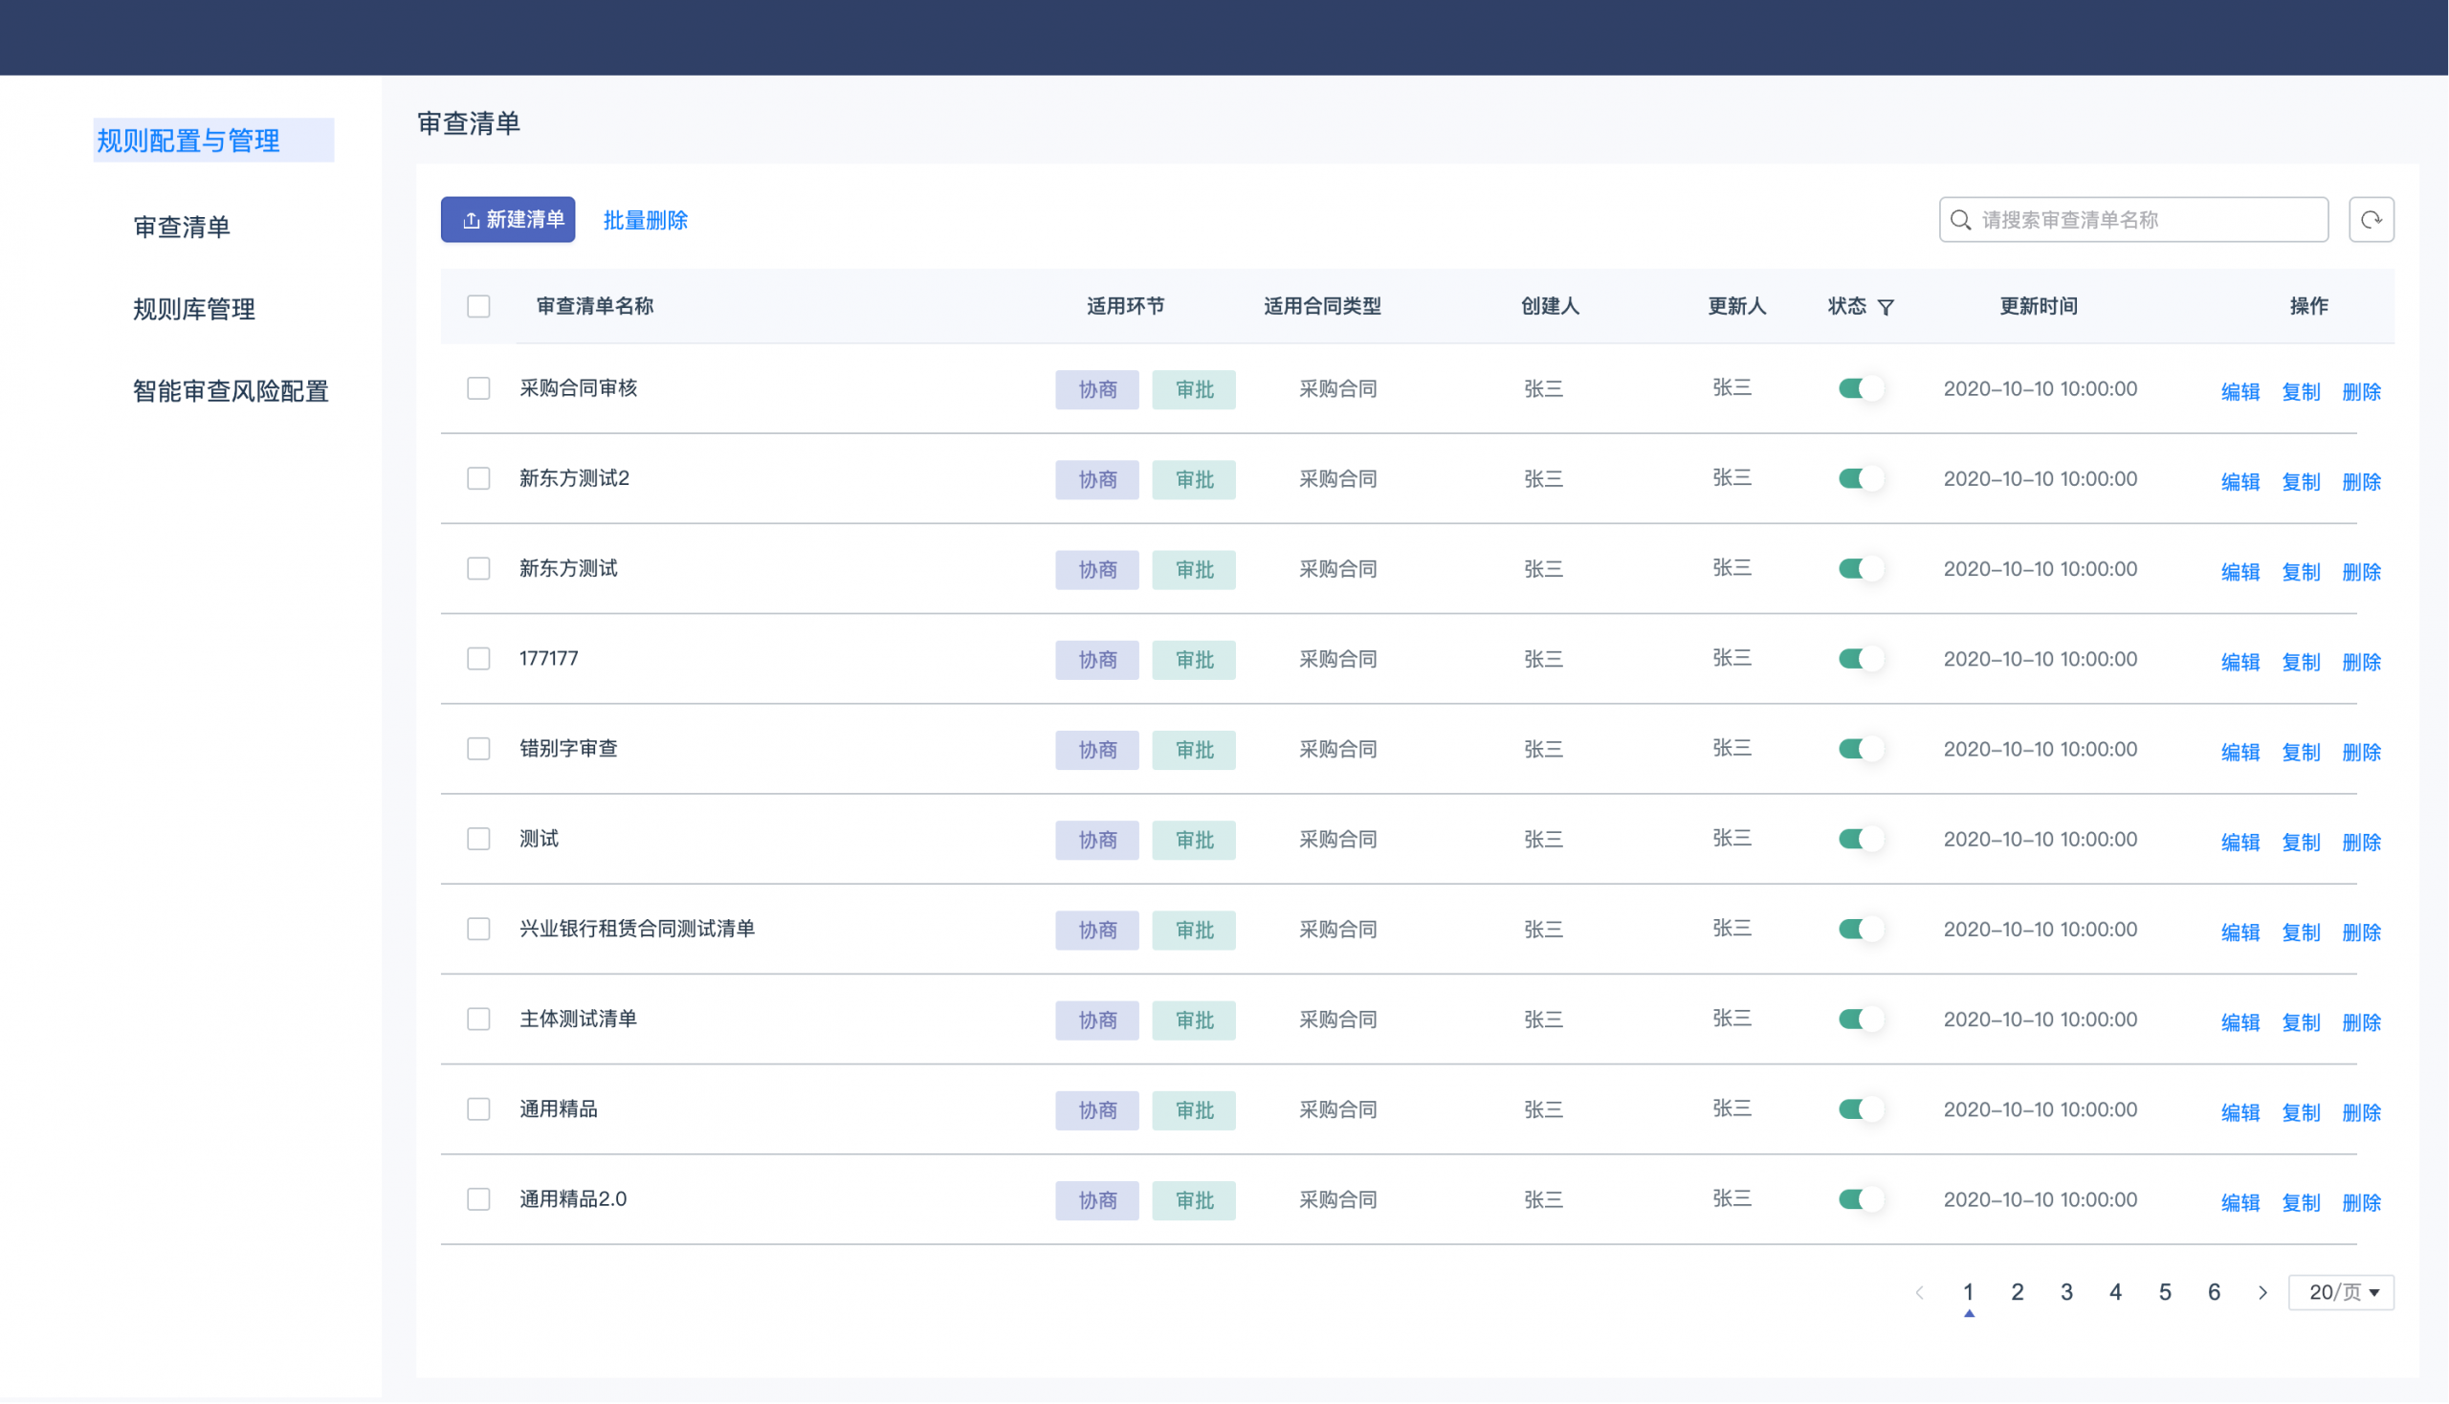Open 规则库管理 in sidebar
The image size is (2449, 1404).
[x=194, y=310]
